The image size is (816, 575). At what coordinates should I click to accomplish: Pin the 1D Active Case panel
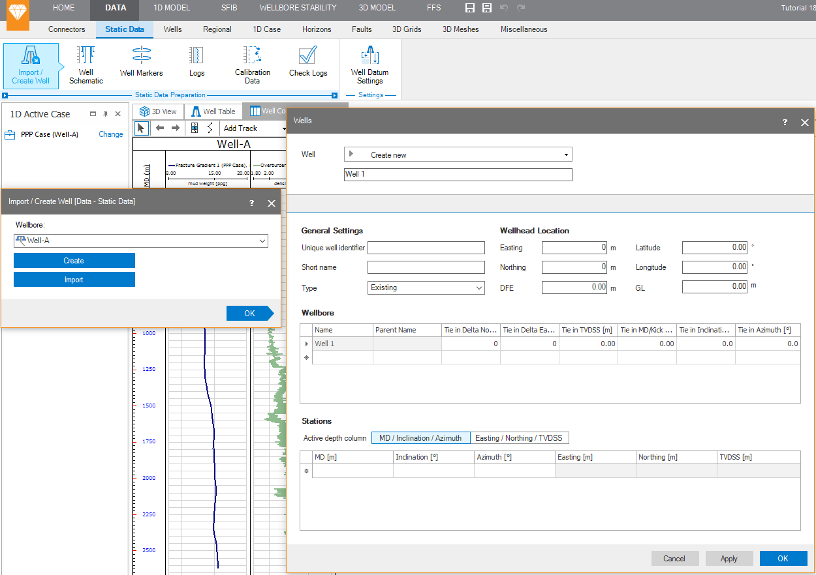(106, 114)
